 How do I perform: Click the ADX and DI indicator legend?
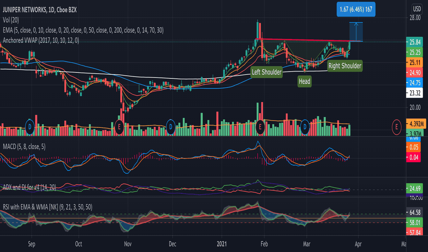coord(29,187)
